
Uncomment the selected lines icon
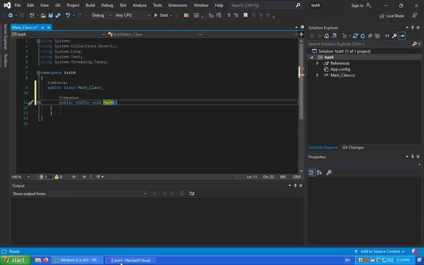coord(236,15)
